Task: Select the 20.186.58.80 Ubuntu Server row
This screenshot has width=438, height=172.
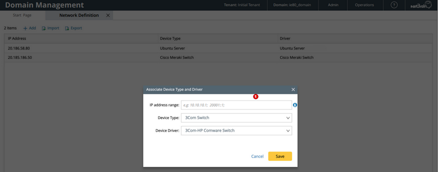Action: (x=218, y=48)
